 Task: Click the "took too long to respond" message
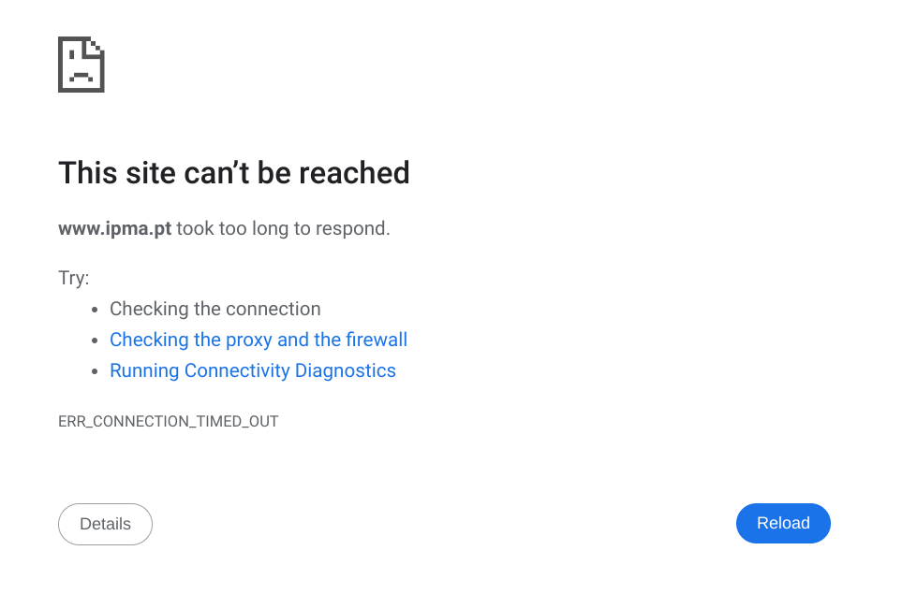pyautogui.click(x=283, y=228)
